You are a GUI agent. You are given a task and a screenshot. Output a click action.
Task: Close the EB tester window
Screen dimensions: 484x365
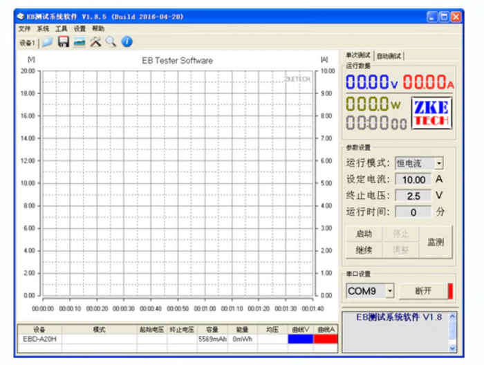(456, 17)
